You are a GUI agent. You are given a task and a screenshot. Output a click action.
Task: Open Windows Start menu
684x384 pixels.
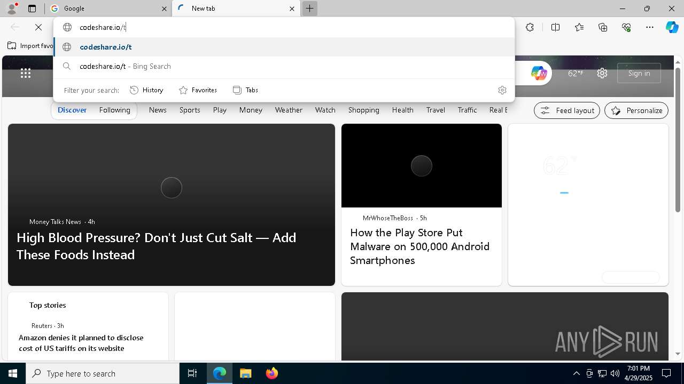coord(13,373)
